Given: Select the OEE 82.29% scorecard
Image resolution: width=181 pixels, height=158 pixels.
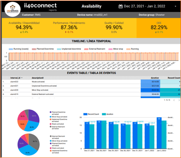Looking at the screenshot, I should (x=159, y=28).
